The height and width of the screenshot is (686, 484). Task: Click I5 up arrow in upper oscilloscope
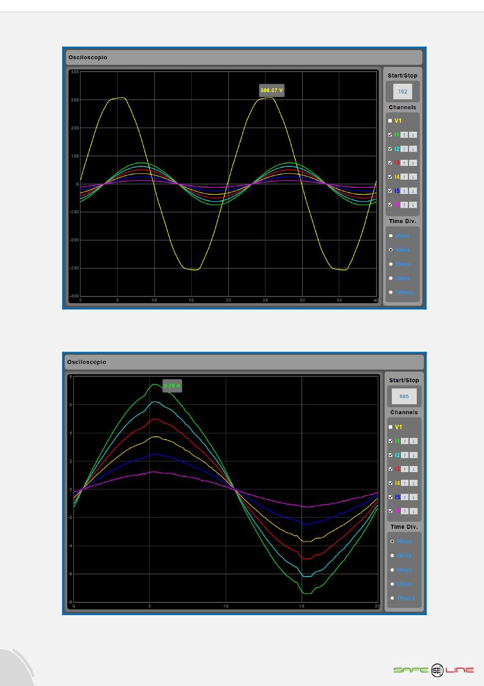pos(404,191)
